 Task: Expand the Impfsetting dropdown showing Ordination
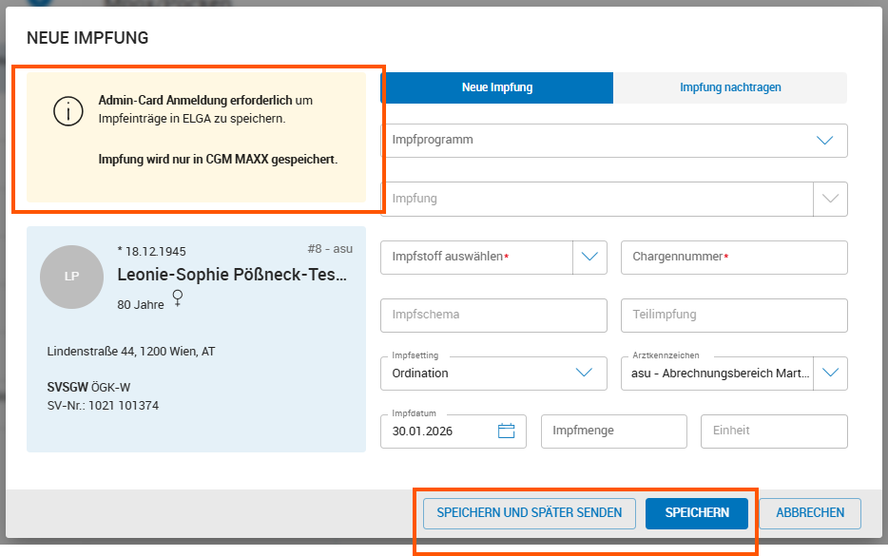coord(584,373)
